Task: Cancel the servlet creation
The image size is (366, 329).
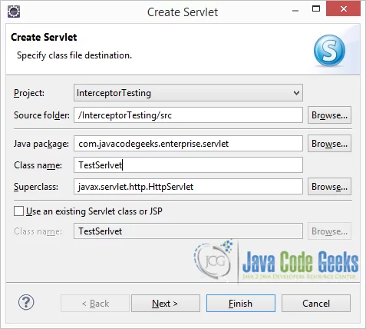Action: (x=316, y=304)
